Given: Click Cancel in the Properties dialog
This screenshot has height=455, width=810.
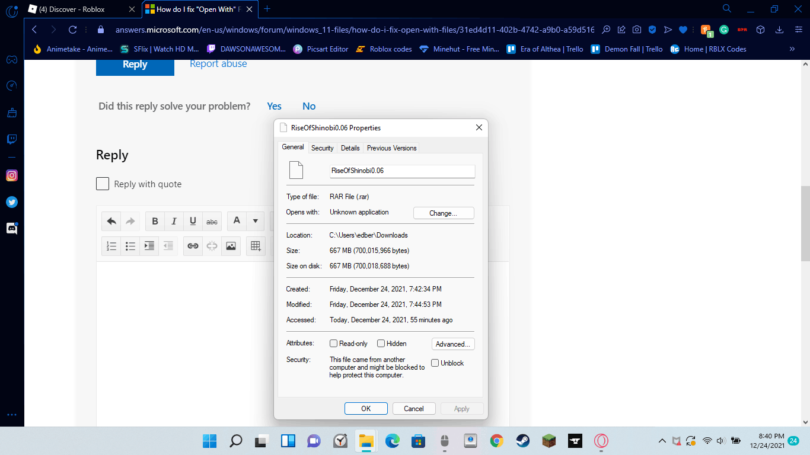Looking at the screenshot, I should [x=414, y=409].
